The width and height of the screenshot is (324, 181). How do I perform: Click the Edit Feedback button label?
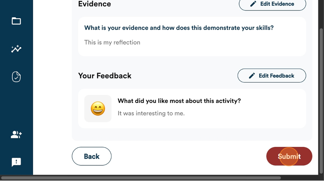coord(276,76)
